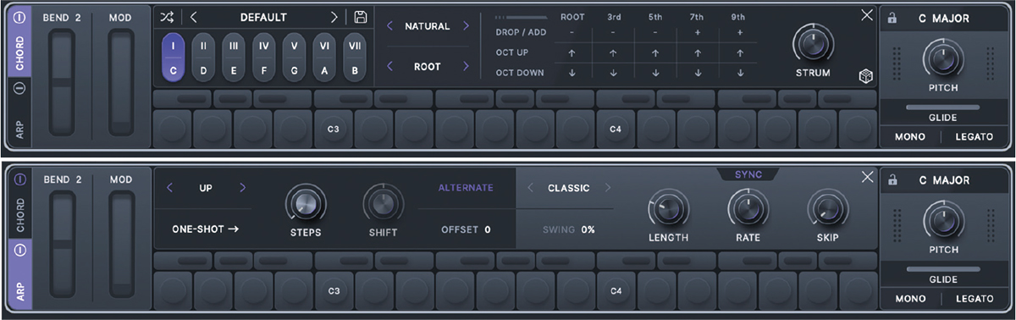Viewport: 1016px width, 320px height.
Task: Click 3rd octave up arrow
Action: tap(614, 52)
